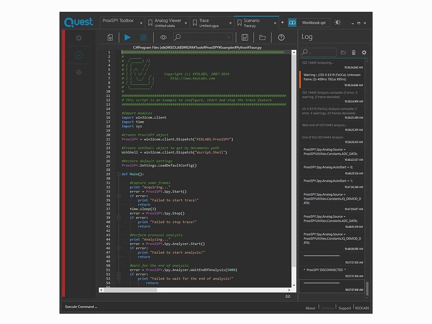Screen dimensions: 432x324
Task: Collapse the if error block at line 34
Action: 119,196
